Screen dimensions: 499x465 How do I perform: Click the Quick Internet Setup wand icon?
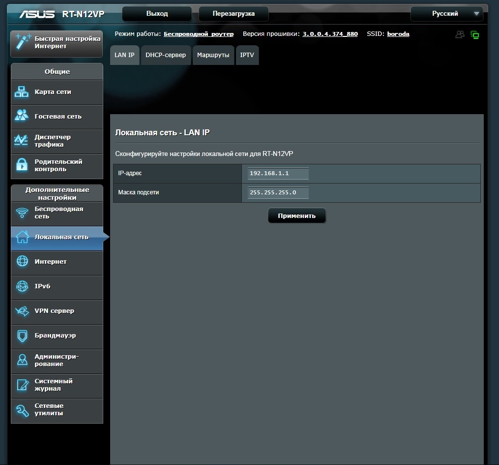[23, 42]
